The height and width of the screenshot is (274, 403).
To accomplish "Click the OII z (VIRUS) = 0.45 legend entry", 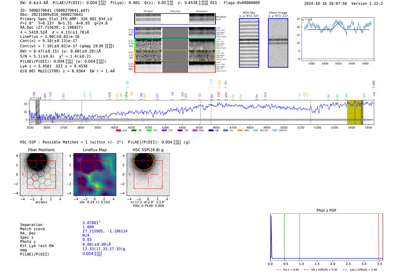I will click(320, 270).
